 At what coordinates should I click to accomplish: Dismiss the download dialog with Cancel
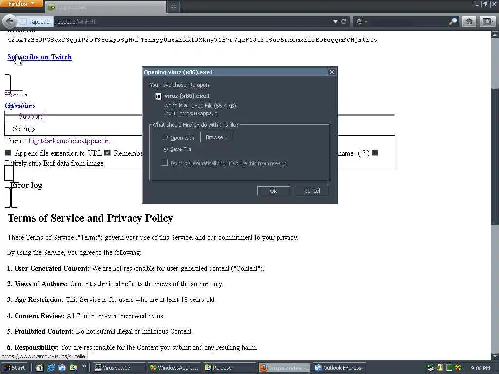pyautogui.click(x=312, y=191)
